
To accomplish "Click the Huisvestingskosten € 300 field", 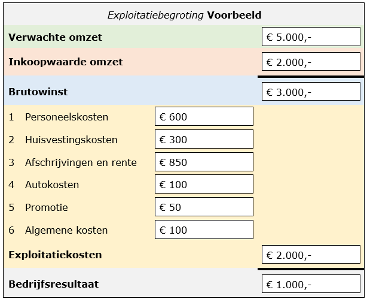I will coord(203,140).
